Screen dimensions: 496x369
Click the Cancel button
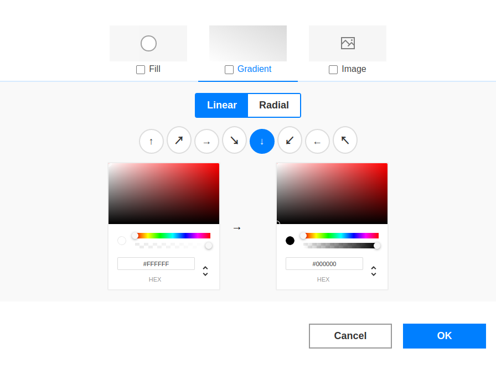click(x=350, y=336)
